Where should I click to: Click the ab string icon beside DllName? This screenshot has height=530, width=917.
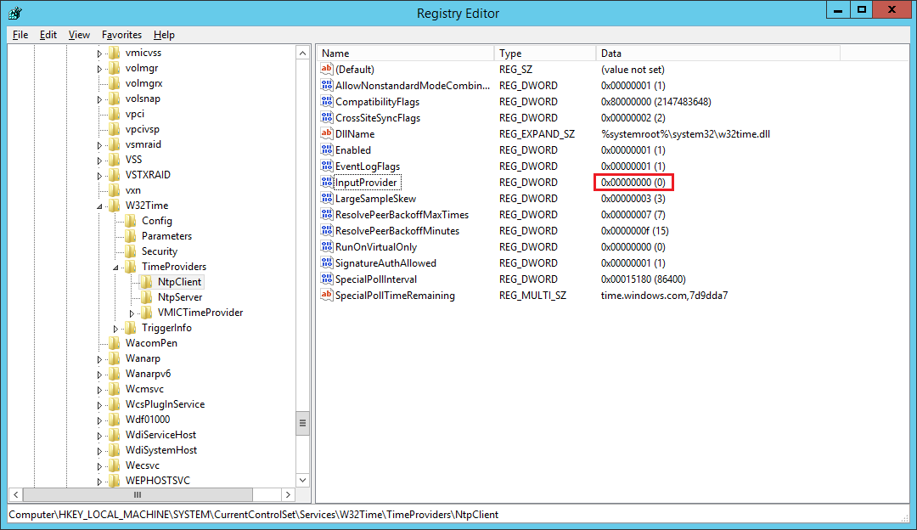pyautogui.click(x=327, y=133)
